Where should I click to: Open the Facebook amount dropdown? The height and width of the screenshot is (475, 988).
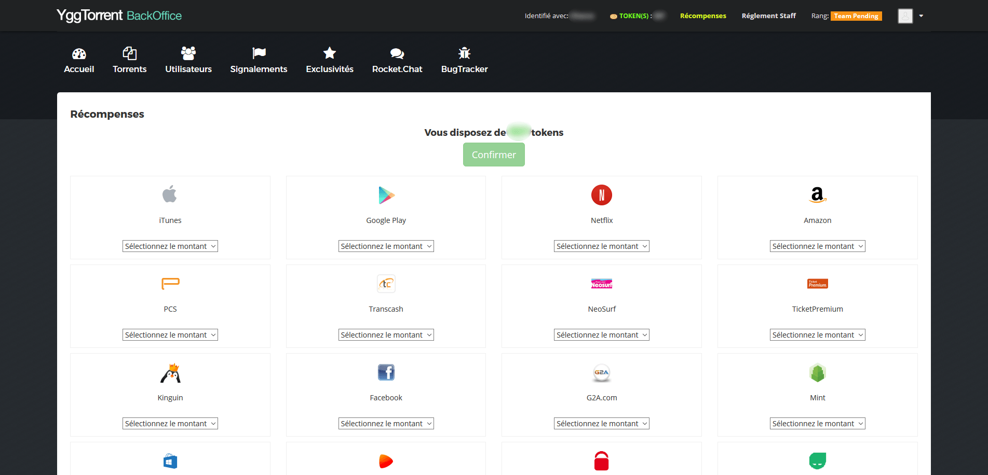click(386, 424)
